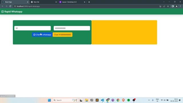The width and height of the screenshot is (183, 103).
Task: Go back with the browser back arrow
Action: 3,6
